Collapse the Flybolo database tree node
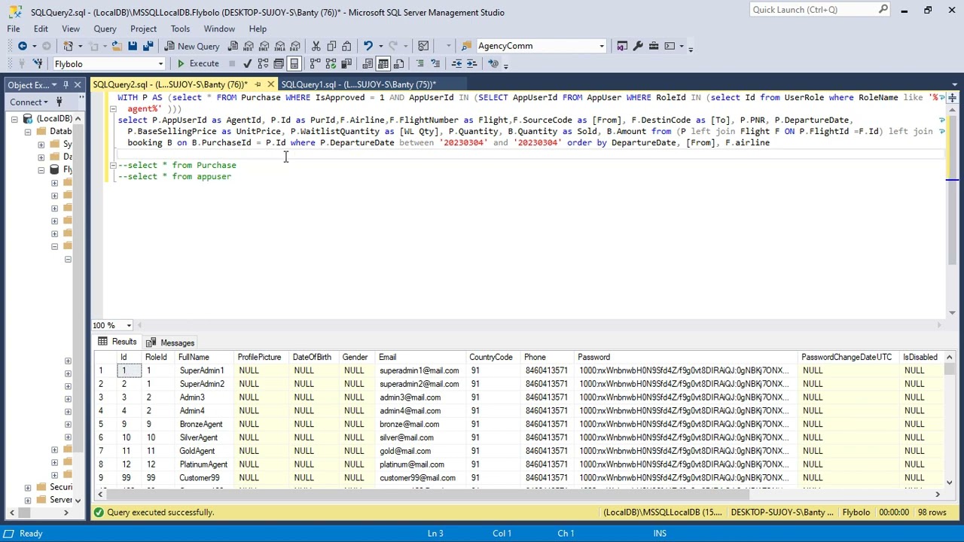 pos(41,170)
